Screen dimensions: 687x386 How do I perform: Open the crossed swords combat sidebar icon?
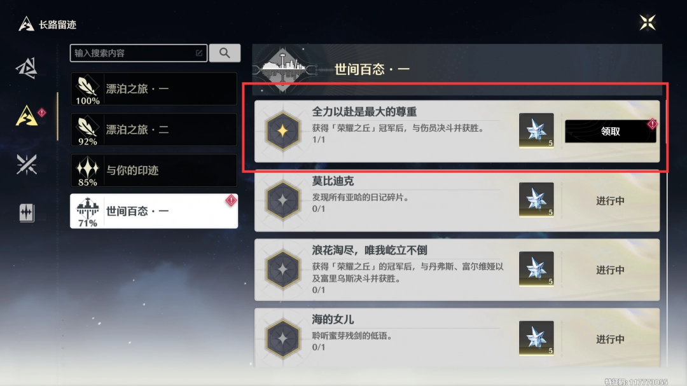pos(27,164)
